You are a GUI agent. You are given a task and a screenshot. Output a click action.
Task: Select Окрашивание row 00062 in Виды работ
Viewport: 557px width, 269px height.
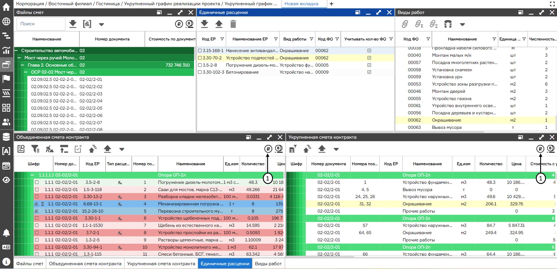coord(475,120)
